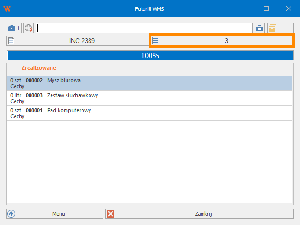
Task: Click the orange archive box icon
Action: click(x=272, y=28)
